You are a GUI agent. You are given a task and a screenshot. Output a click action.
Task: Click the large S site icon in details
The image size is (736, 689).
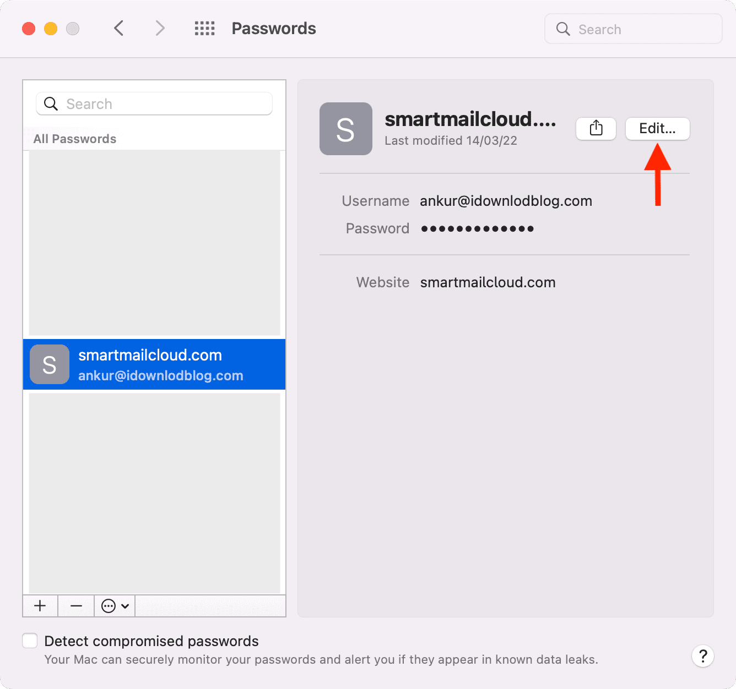coord(346,129)
